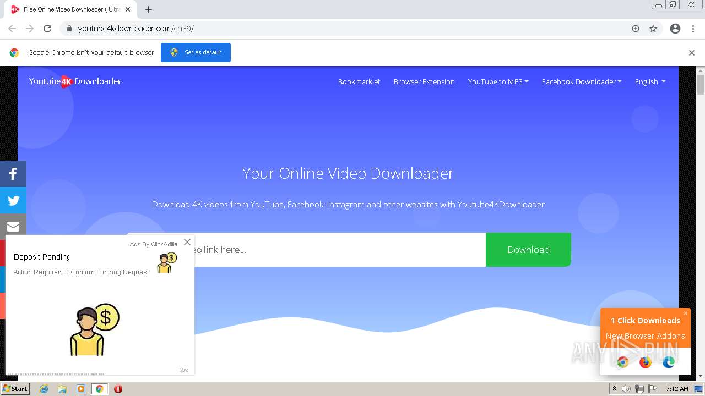Dismiss the default browser notification bar
This screenshot has height=396, width=705.
click(692, 53)
